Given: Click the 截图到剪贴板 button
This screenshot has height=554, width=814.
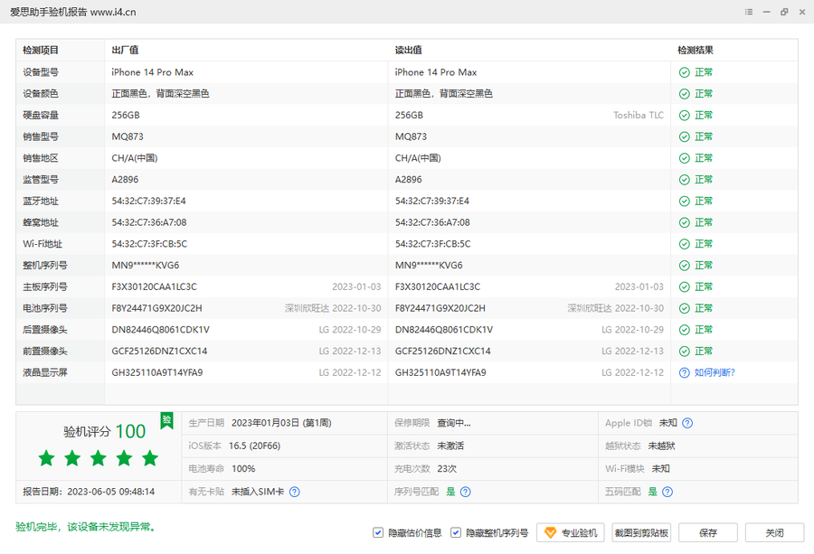Looking at the screenshot, I should tap(641, 532).
